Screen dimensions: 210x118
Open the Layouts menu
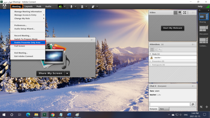tap(29, 6)
